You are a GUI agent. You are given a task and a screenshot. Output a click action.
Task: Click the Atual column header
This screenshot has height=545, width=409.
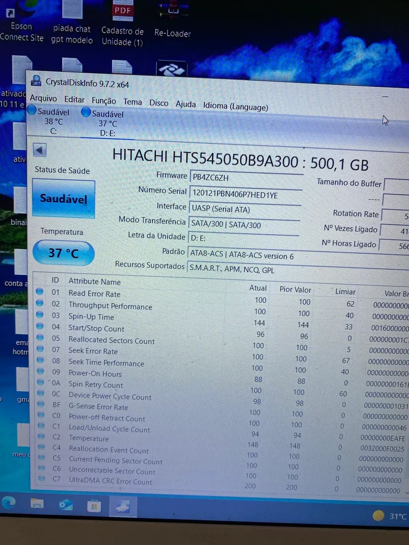coord(258,288)
